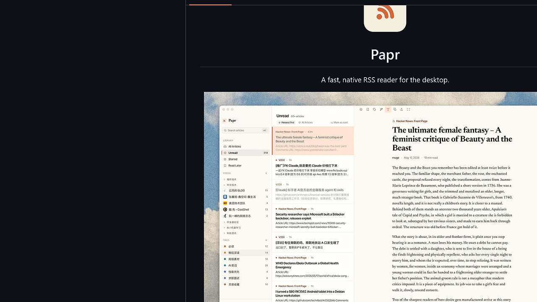Click the Search articles field
Screen dimensions: 537x302
(245, 130)
